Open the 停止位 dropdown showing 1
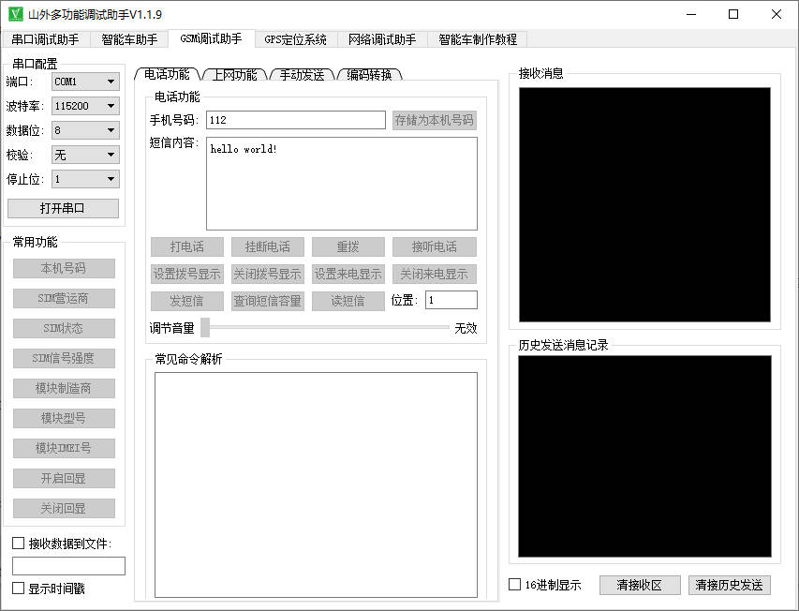This screenshot has height=611, width=799. point(85,179)
